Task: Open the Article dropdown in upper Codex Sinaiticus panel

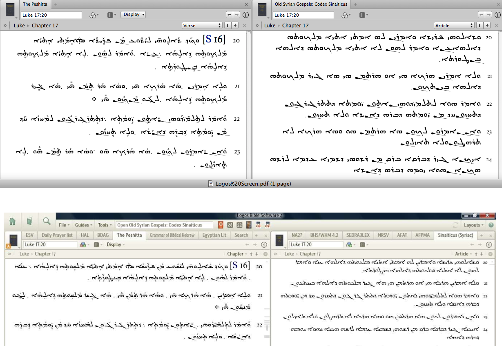Action: pos(454,25)
